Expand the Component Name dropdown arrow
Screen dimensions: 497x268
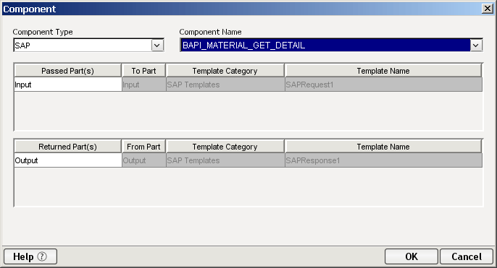point(476,46)
